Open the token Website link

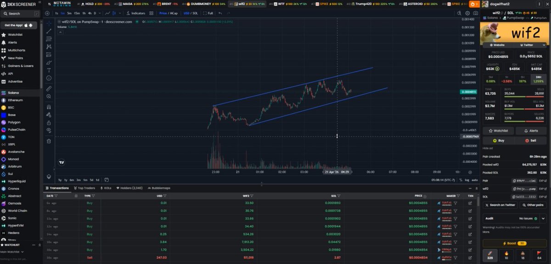[497, 45]
